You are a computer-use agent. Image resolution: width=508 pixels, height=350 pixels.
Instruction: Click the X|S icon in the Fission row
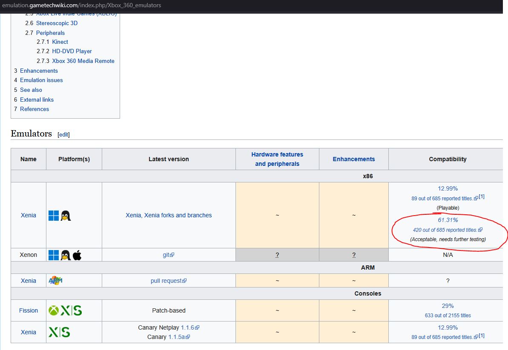71,310
